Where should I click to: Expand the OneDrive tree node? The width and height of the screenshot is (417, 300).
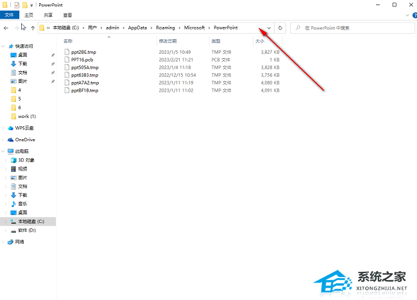tap(3, 140)
